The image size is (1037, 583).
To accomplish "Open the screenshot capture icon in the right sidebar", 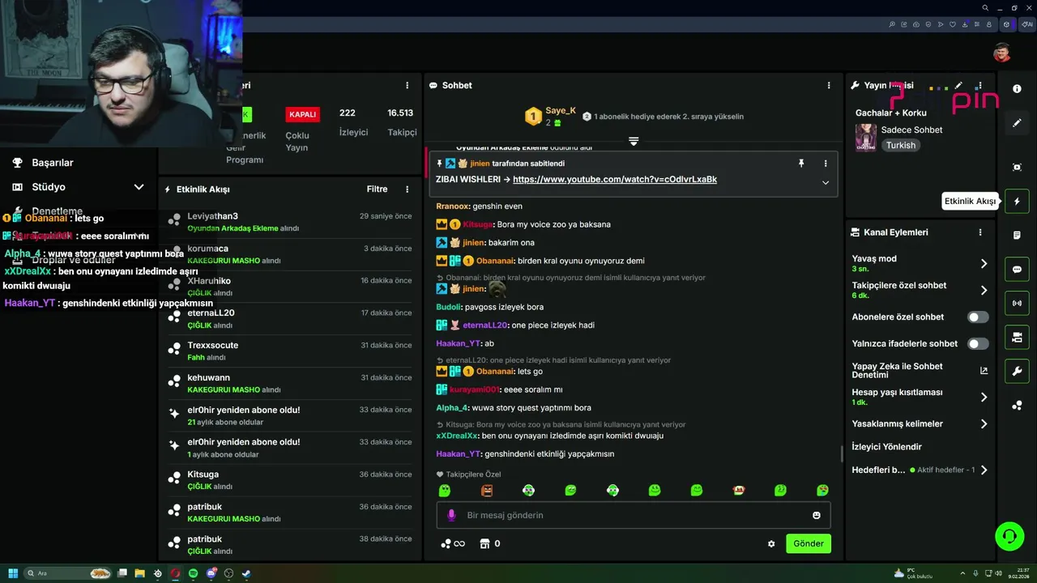I will [1017, 167].
